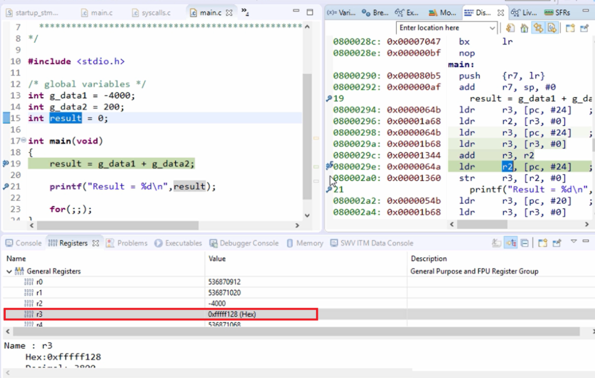Screen dimensions: 595x378
Task: Open the Problems tab
Action: tap(127, 243)
